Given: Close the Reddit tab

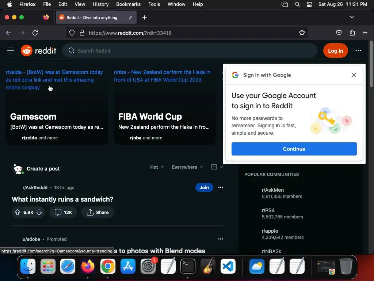Looking at the screenshot, I should tap(131, 17).
